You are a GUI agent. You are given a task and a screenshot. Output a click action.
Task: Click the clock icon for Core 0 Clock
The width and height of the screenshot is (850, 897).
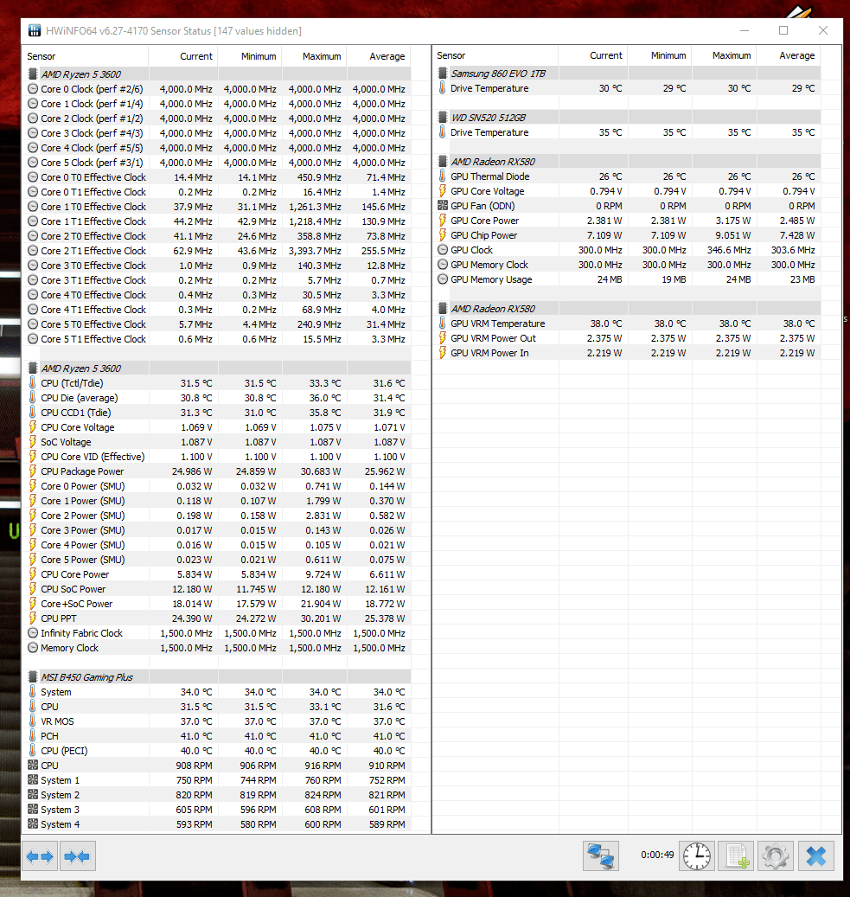click(33, 89)
